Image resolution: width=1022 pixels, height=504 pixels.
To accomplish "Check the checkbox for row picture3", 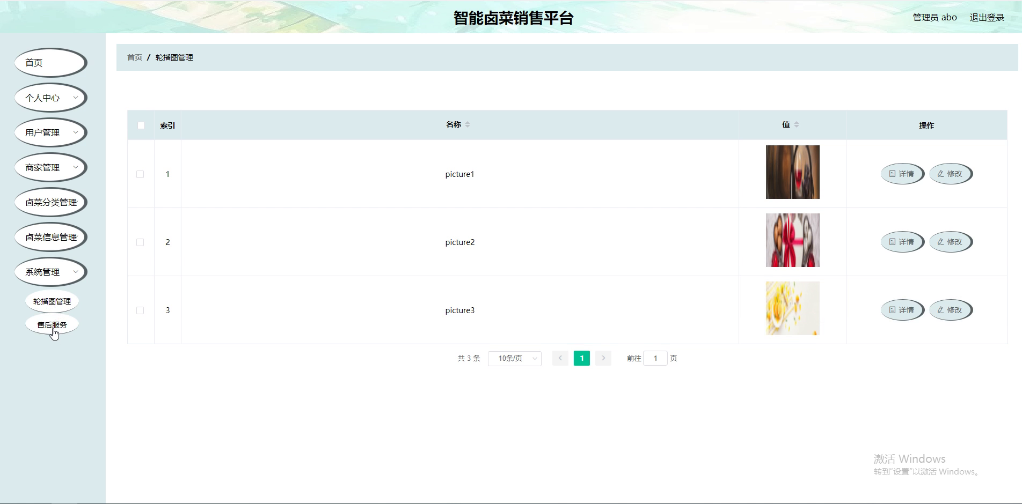I will pyautogui.click(x=140, y=310).
